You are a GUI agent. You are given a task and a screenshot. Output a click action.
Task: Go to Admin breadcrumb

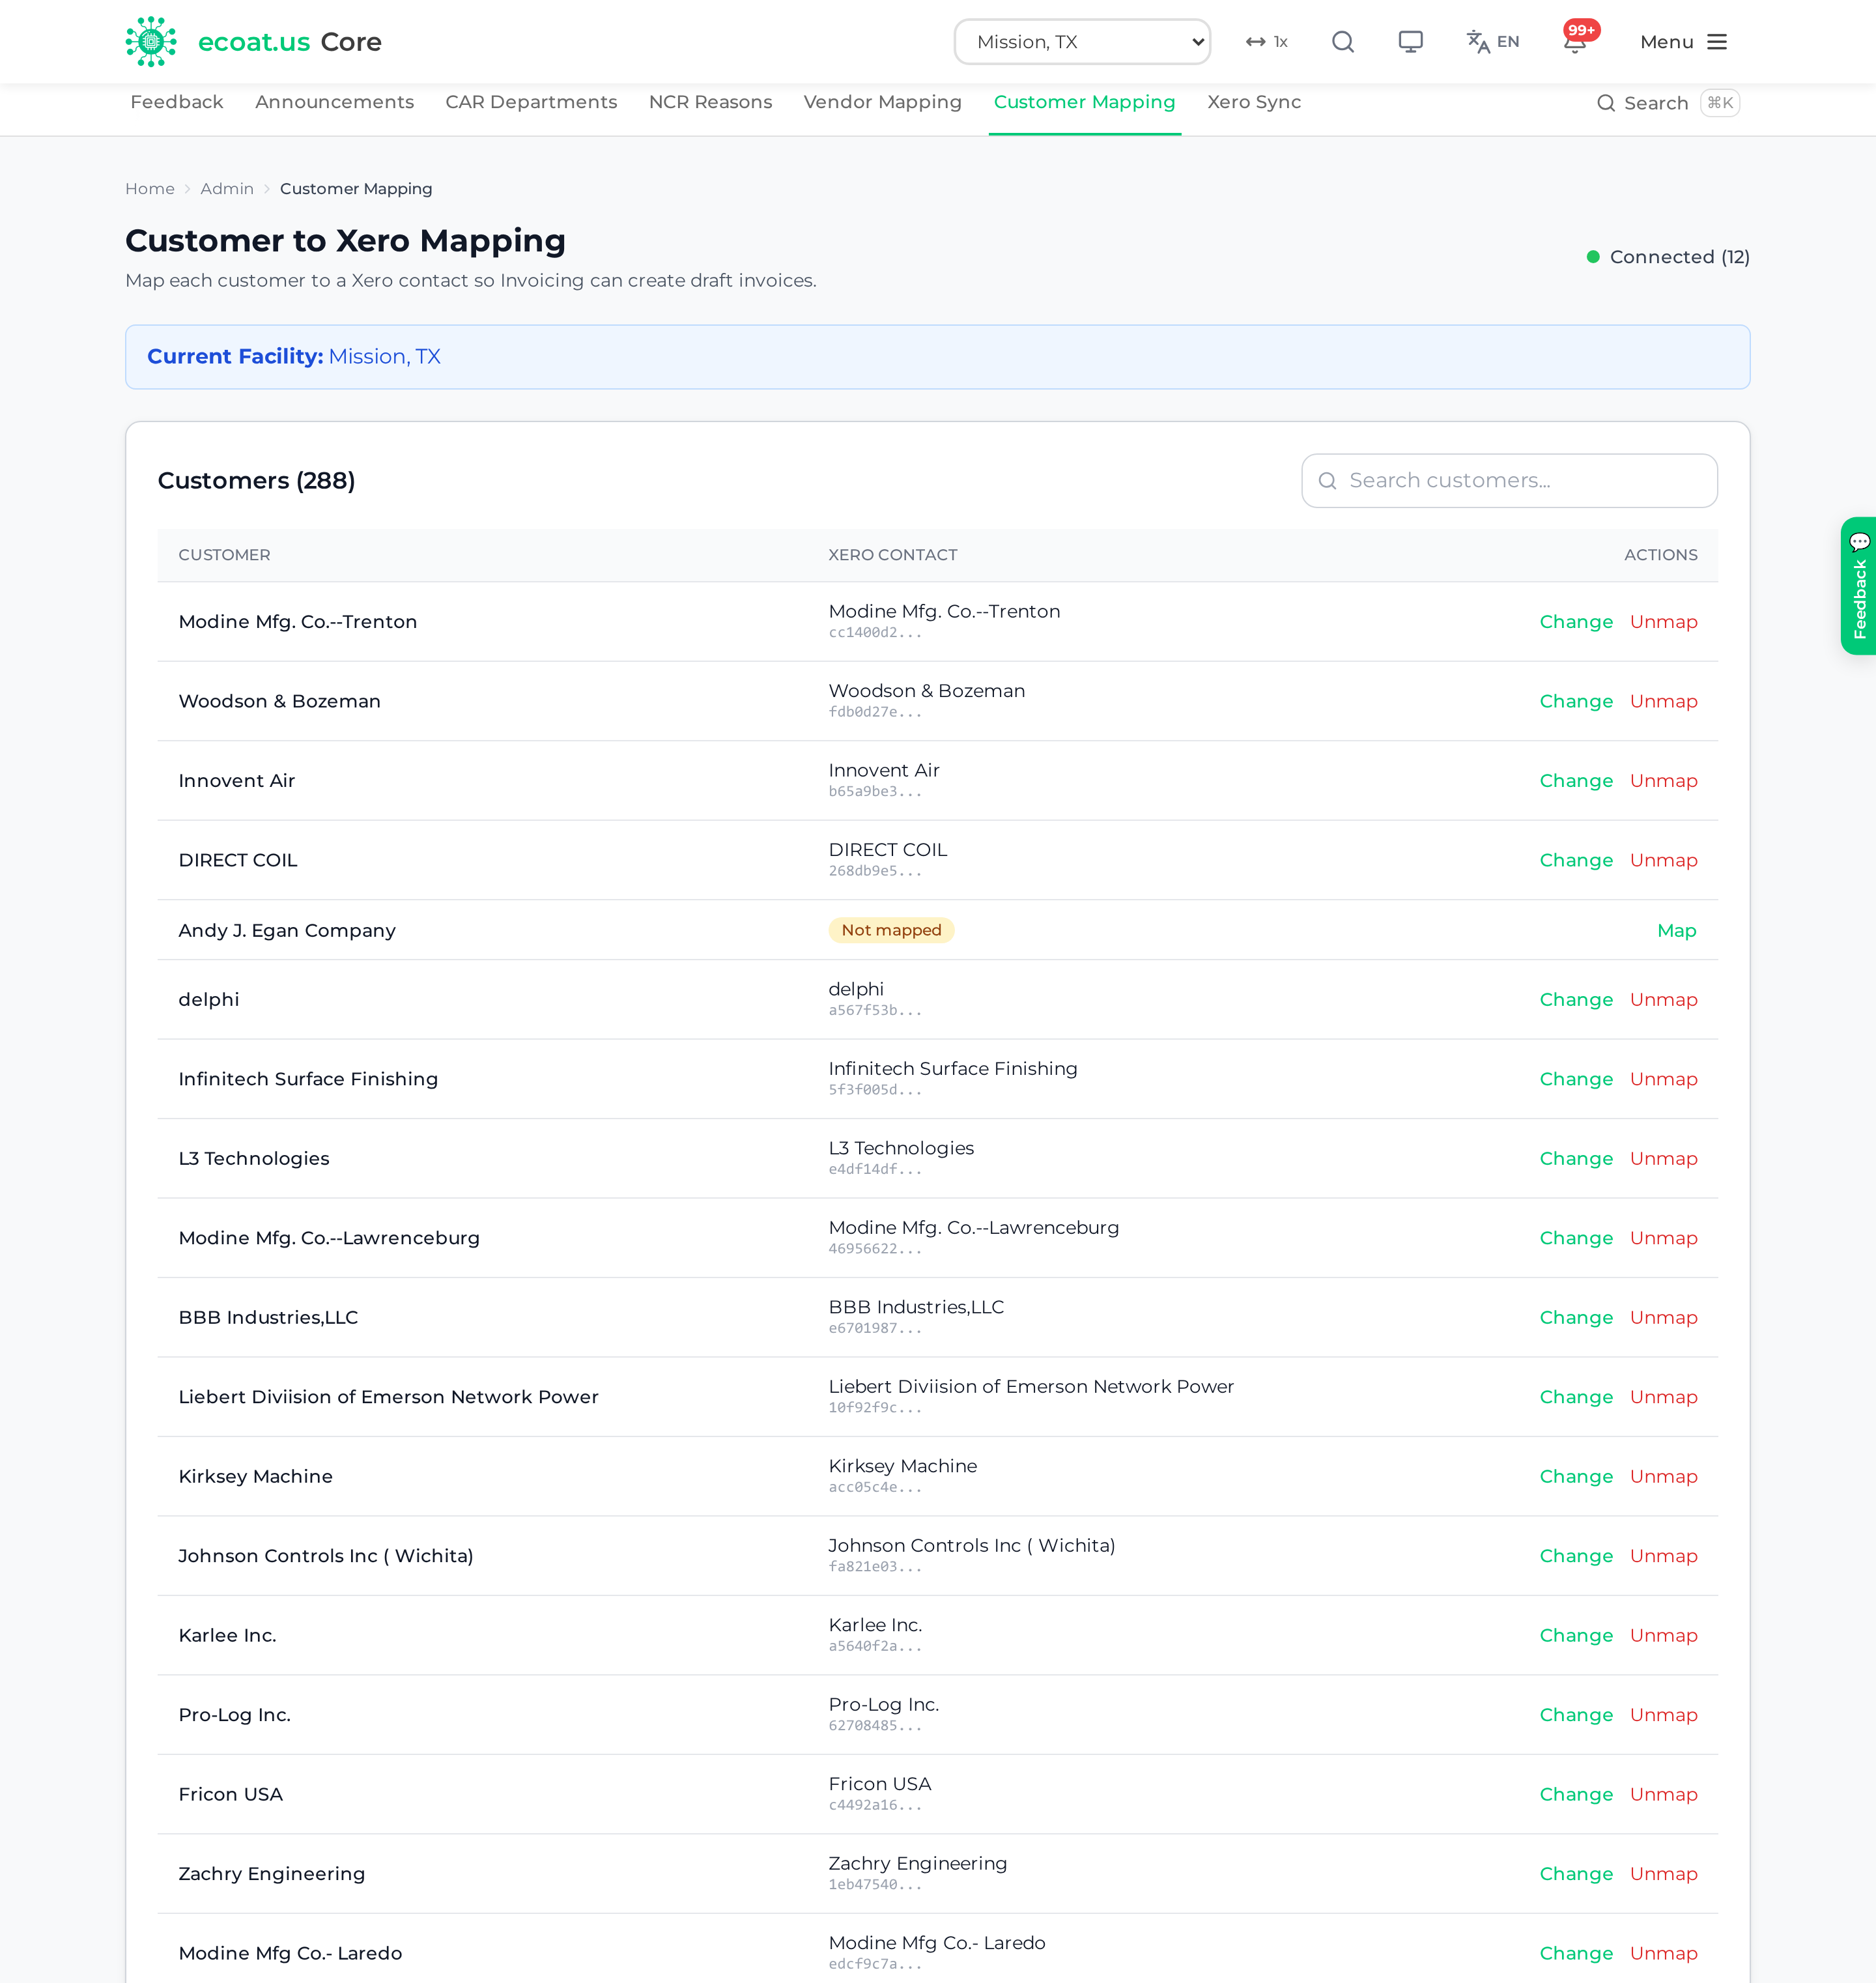tap(227, 189)
